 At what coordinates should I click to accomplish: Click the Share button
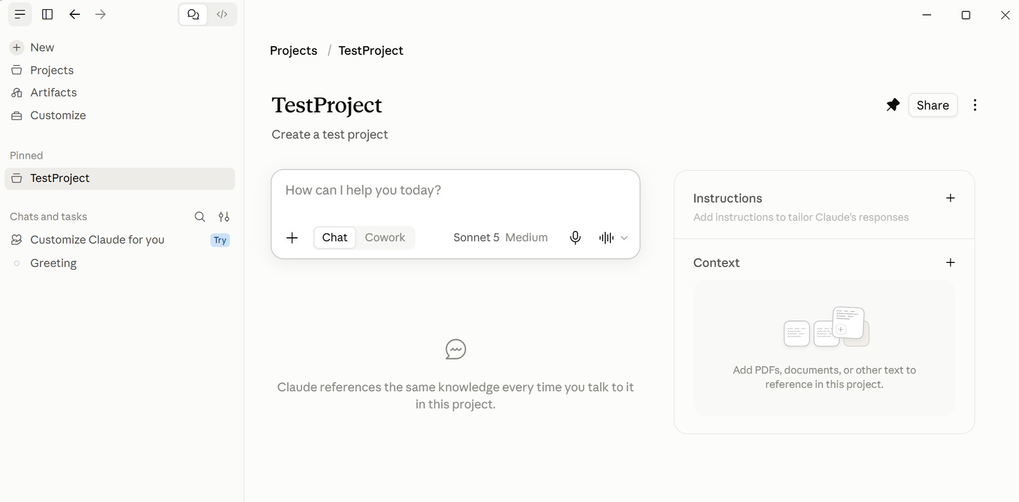click(x=933, y=105)
